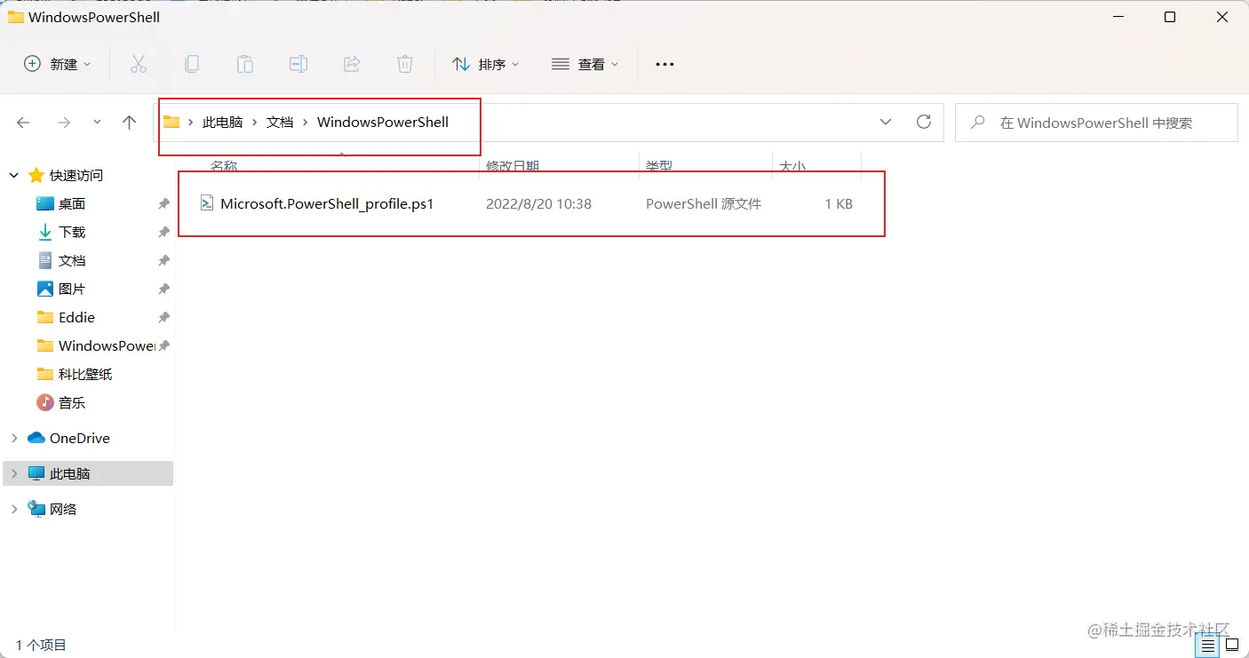This screenshot has width=1249, height=658.
Task: Select 网络 in the sidebar
Action: pos(63,509)
